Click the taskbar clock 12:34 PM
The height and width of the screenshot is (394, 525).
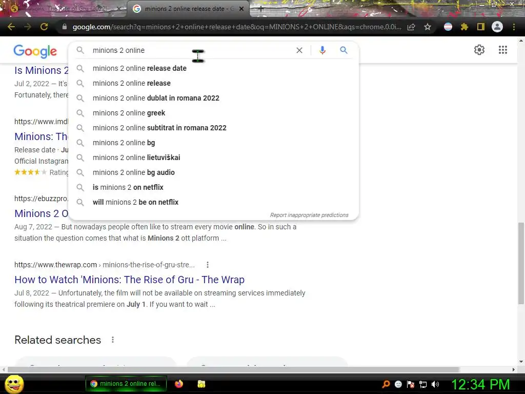pos(480,384)
